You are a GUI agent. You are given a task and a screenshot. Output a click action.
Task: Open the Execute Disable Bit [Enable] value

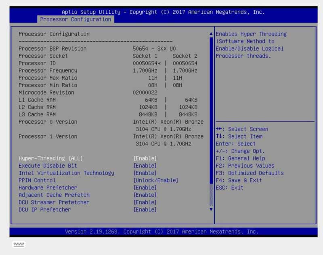click(145, 166)
